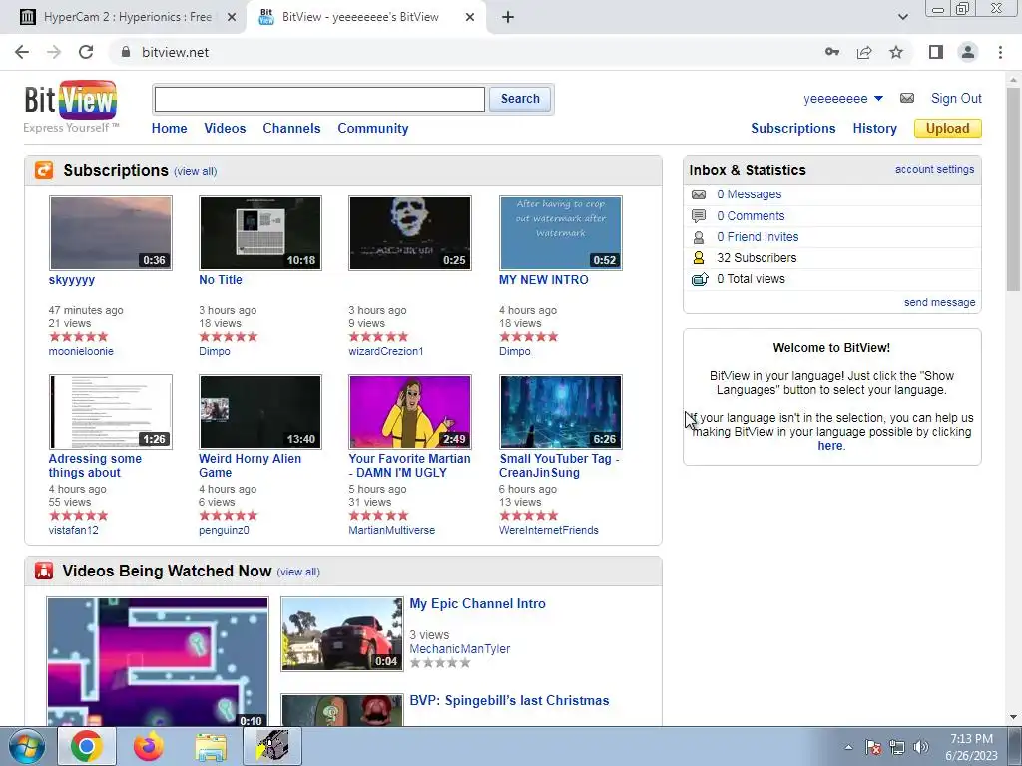Image resolution: width=1022 pixels, height=766 pixels.
Task: Click the taskbar clock showing 7:13 PM
Action: [x=971, y=747]
